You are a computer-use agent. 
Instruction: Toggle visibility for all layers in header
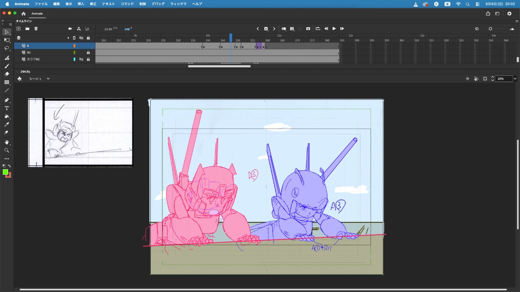tap(81, 38)
